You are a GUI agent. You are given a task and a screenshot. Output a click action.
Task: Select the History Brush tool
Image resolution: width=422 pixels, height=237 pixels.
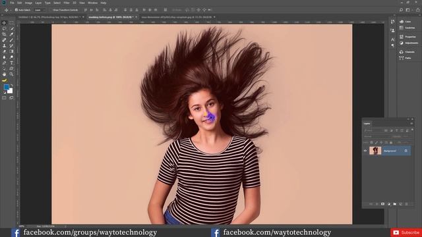[x=11, y=45]
